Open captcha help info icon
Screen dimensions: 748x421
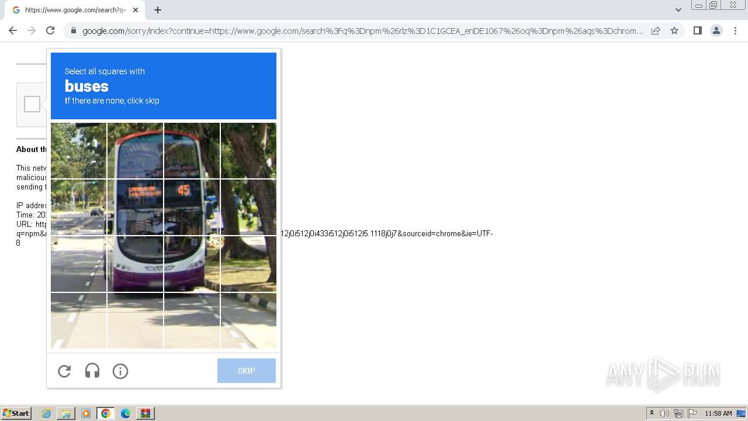click(x=120, y=371)
